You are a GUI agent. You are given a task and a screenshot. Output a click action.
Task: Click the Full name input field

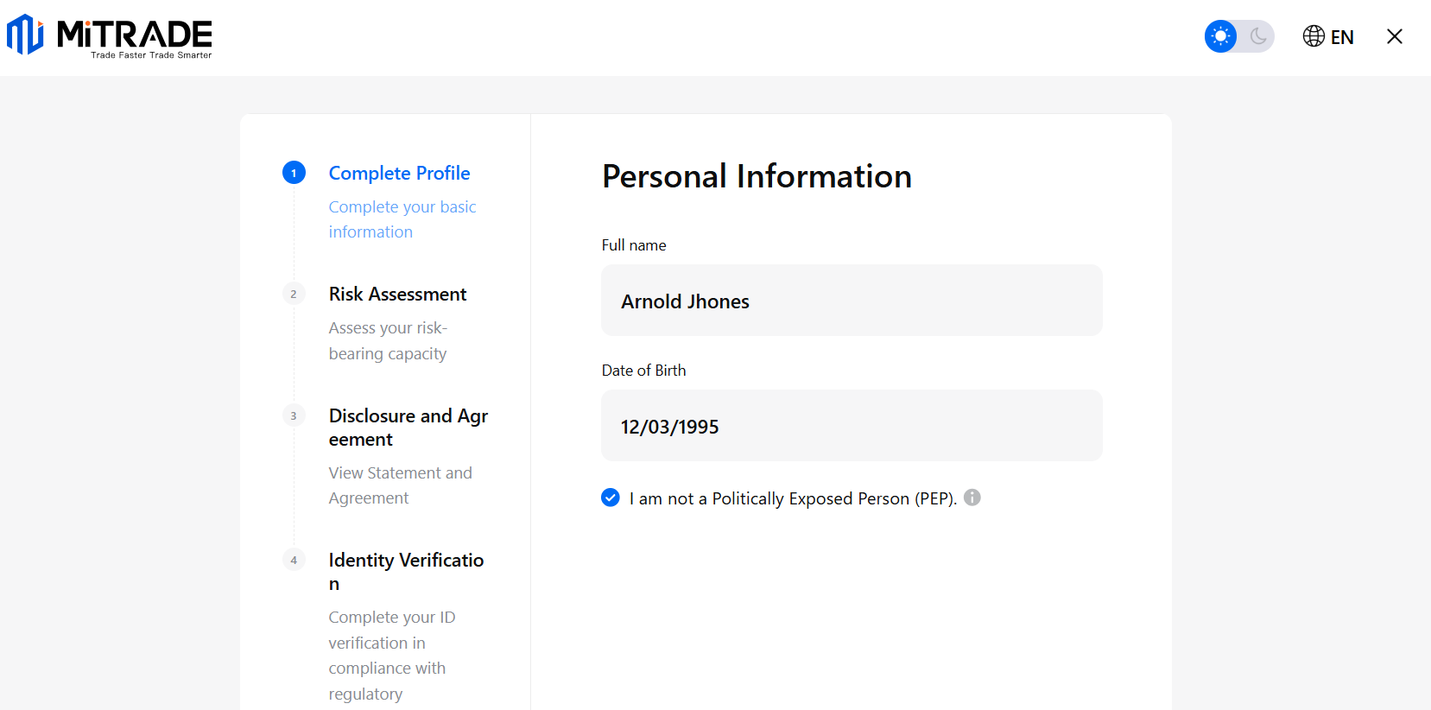coord(852,301)
